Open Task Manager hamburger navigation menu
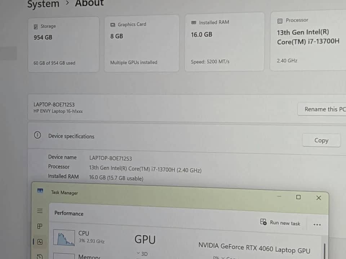Screen dimensions: 346x259 (x=40, y=211)
